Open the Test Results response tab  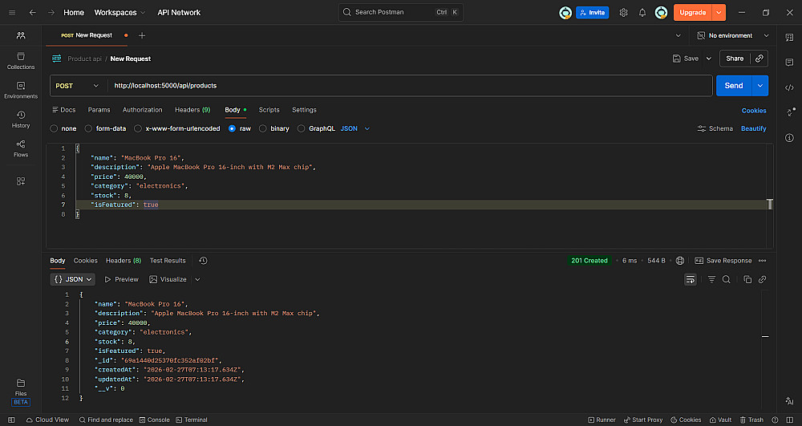click(x=168, y=261)
